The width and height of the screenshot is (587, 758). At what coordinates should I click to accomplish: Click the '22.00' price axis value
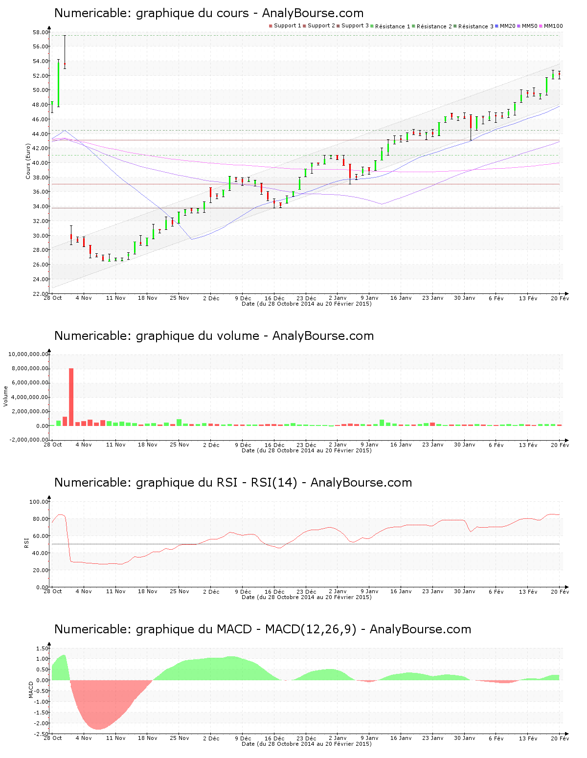point(41,293)
